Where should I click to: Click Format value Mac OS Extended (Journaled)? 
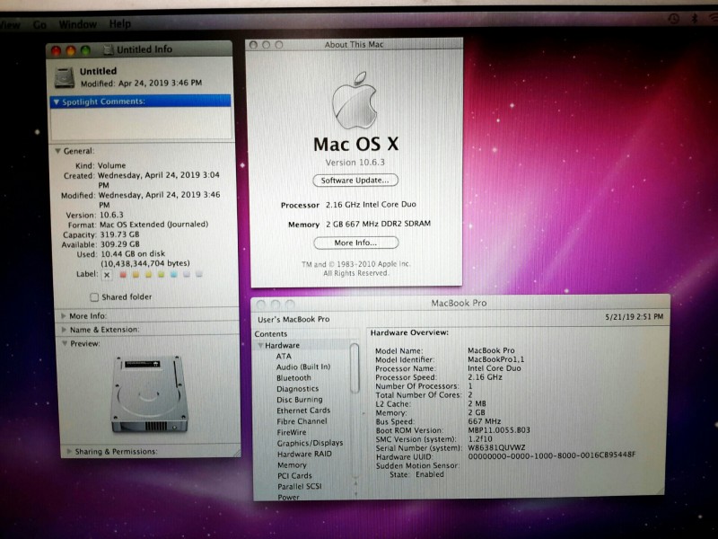(153, 224)
